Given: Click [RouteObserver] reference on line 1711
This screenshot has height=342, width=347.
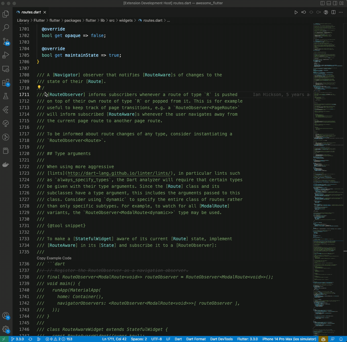Looking at the screenshot, I should pos(66,94).
